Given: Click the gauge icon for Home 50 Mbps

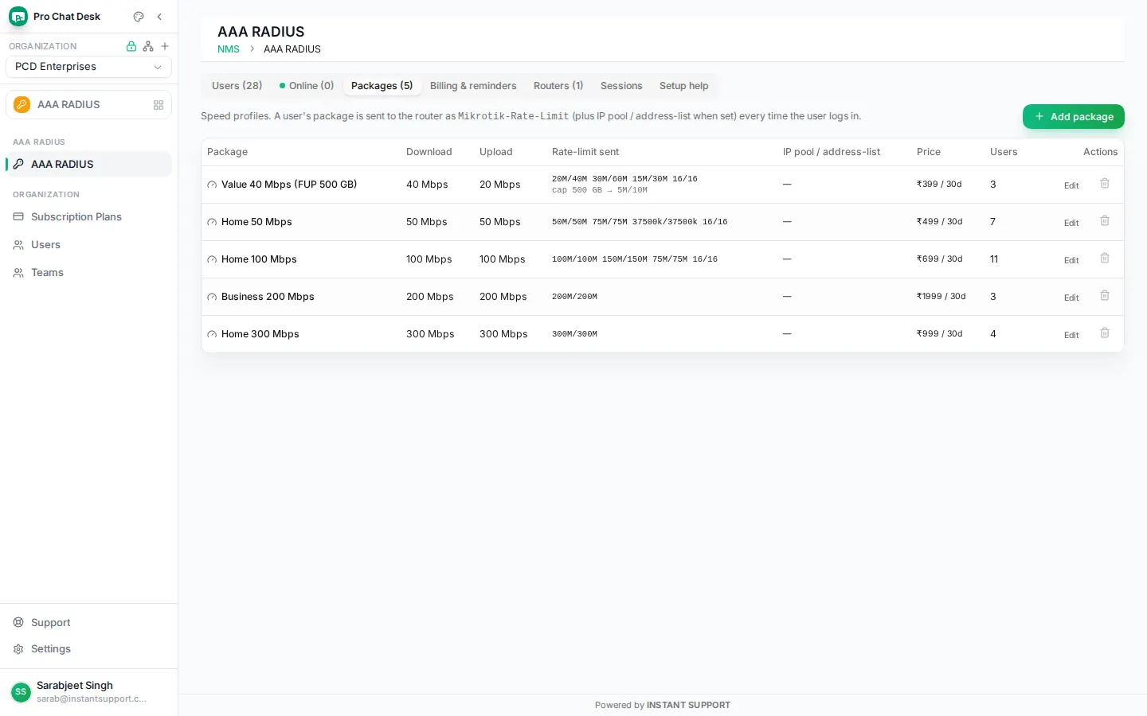Looking at the screenshot, I should 212,223.
